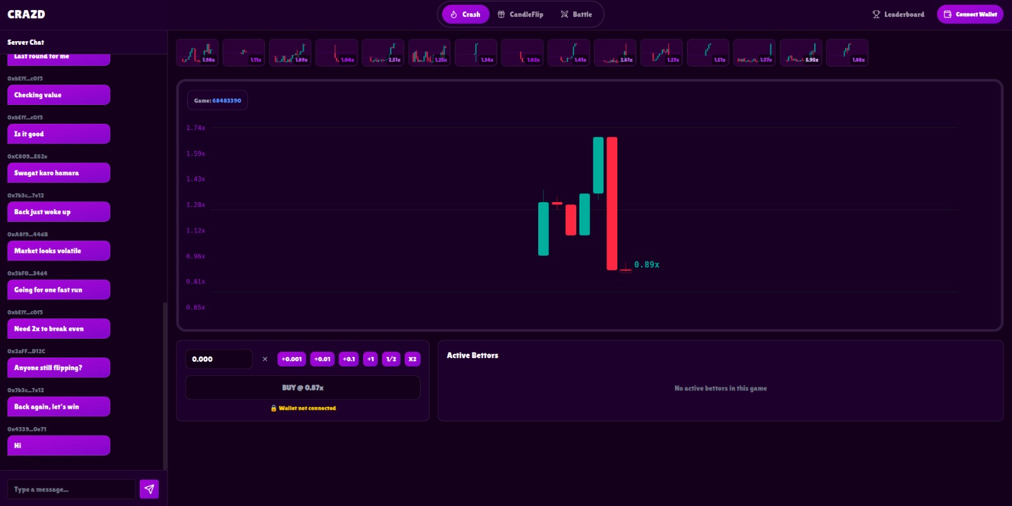Open the 5.95x past game thumbnail
This screenshot has width=1012, height=506.
pos(801,52)
